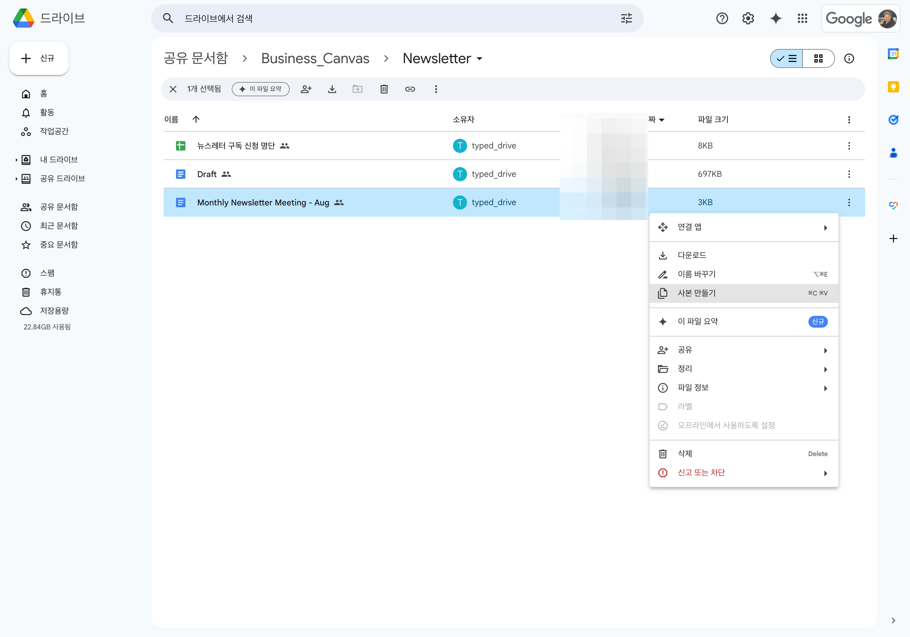
Task: Expand 정리 submenu
Action: point(743,369)
